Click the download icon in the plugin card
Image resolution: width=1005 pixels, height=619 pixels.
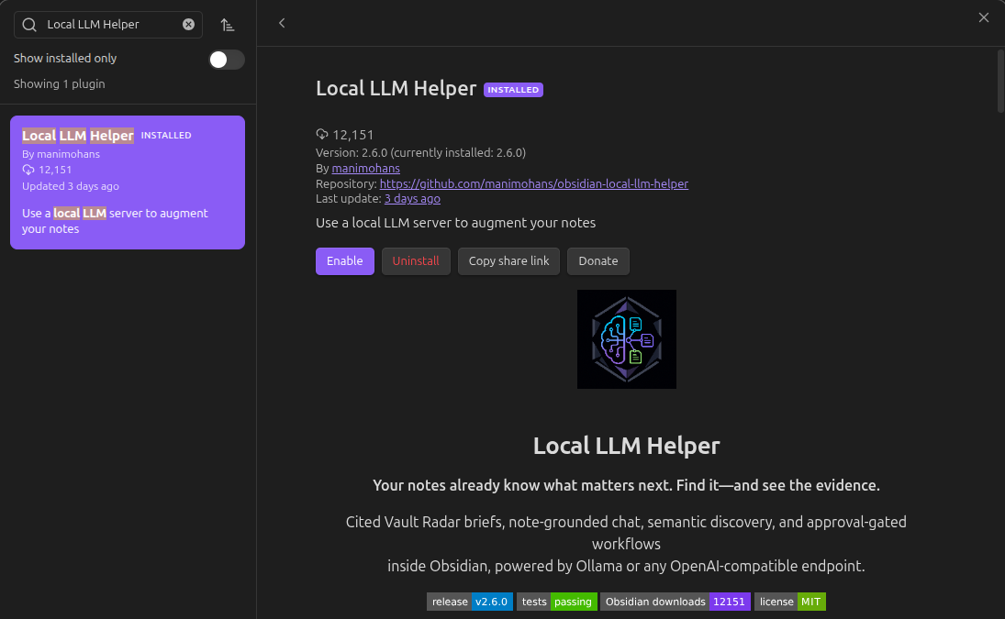[28, 170]
